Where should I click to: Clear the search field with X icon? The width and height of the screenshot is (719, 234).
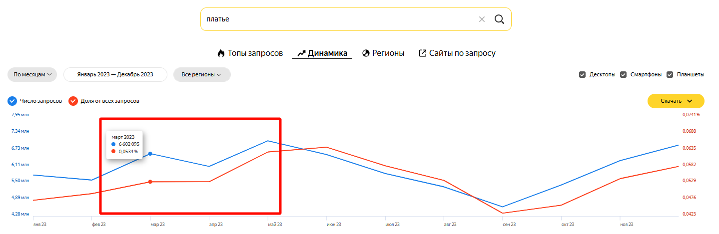(x=482, y=19)
